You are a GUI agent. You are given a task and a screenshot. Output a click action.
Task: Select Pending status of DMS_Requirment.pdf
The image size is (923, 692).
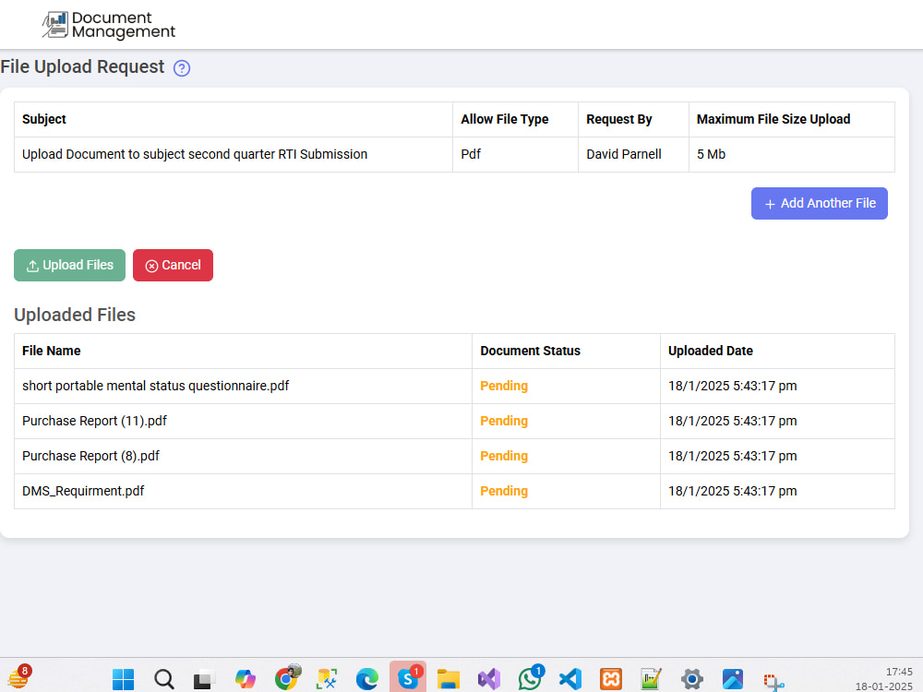504,492
